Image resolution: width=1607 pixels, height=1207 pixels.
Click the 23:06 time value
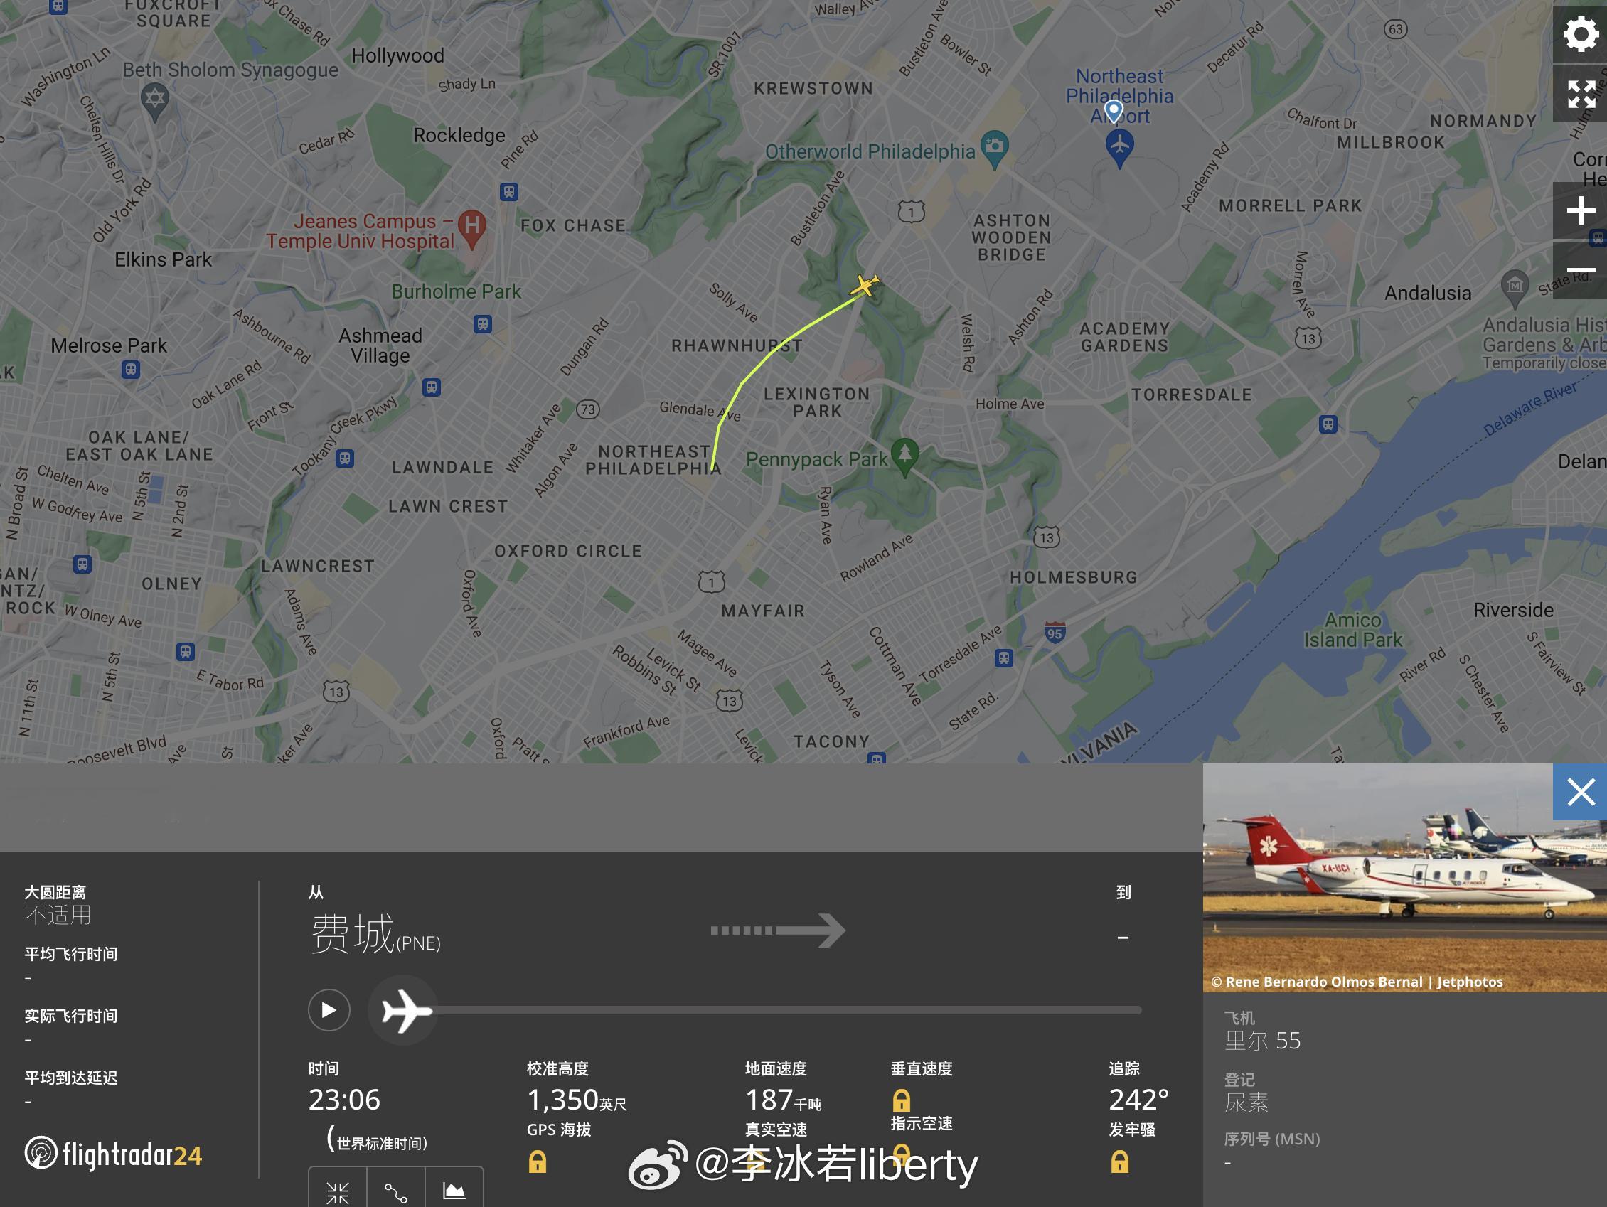coord(344,1100)
